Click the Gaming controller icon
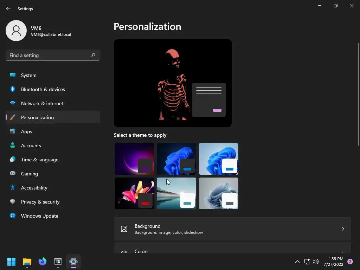 tap(13, 173)
